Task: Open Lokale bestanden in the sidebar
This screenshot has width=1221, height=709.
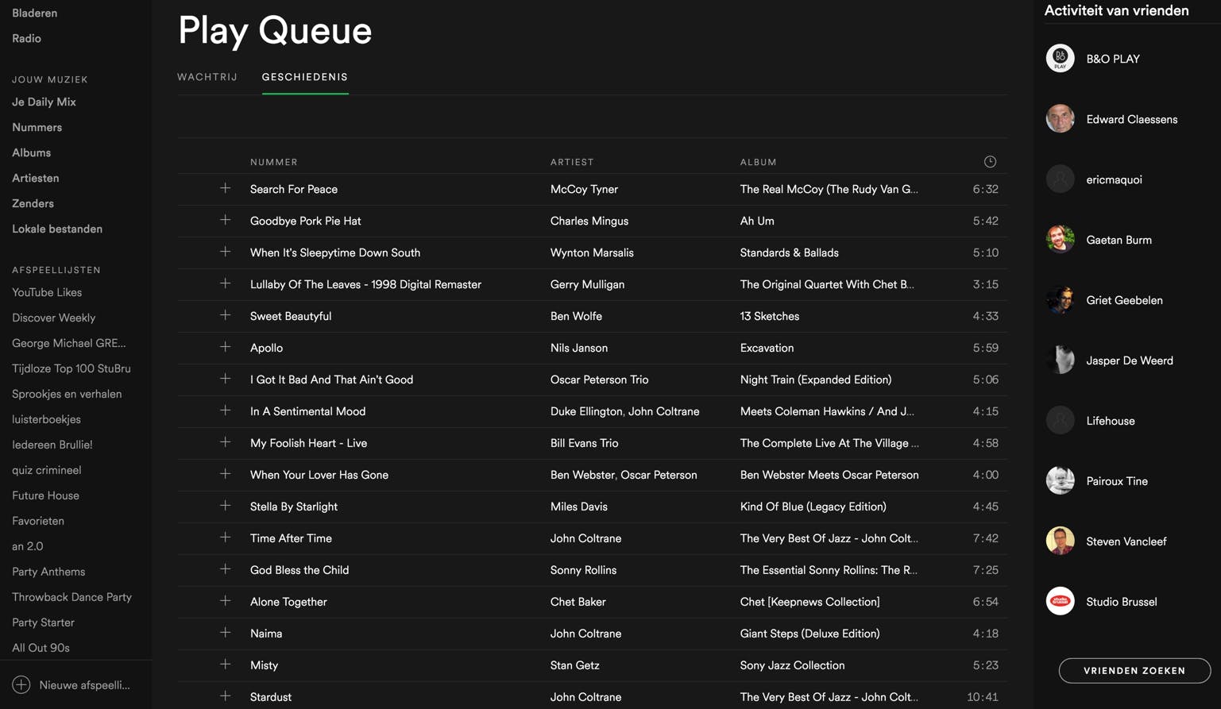Action: [57, 229]
